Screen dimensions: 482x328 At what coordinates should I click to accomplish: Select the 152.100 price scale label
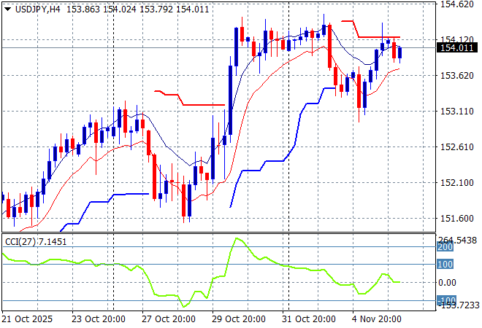(x=457, y=183)
